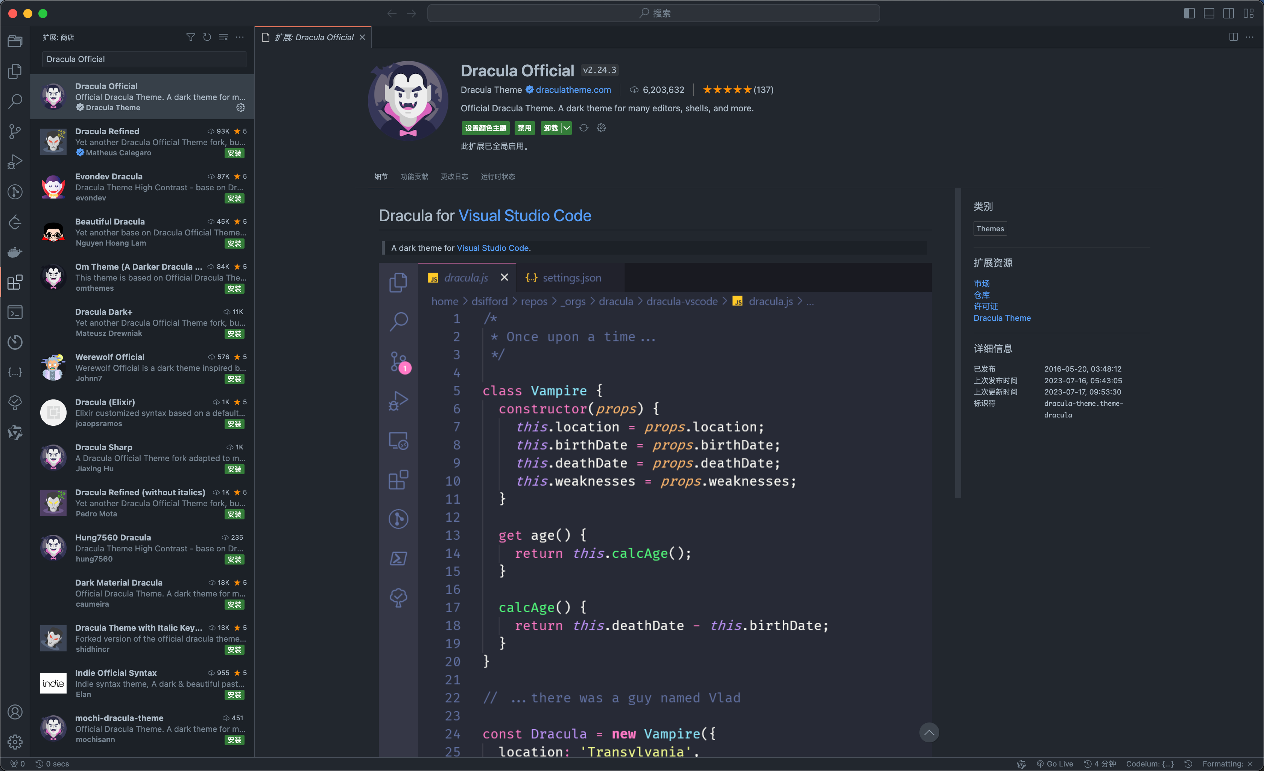Viewport: 1264px width, 771px height.
Task: Expand the uninstall (卸载) dropdown arrow
Action: click(566, 128)
